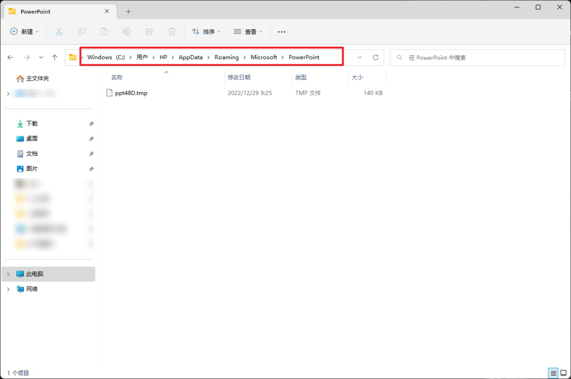Click 用户 in the address path
This screenshot has height=379, width=571.
click(142, 57)
